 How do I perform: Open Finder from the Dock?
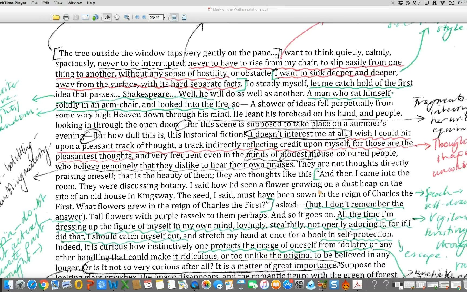(9, 285)
